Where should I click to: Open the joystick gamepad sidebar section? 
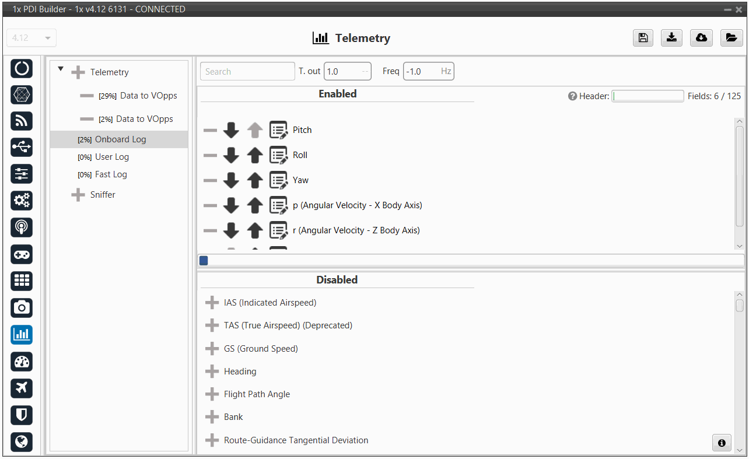(22, 254)
